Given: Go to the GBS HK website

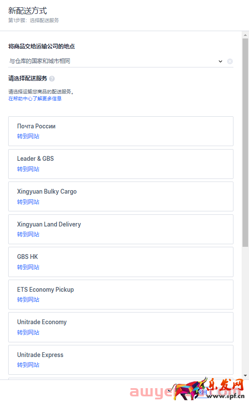Looking at the screenshot, I should pyautogui.click(x=28, y=267).
